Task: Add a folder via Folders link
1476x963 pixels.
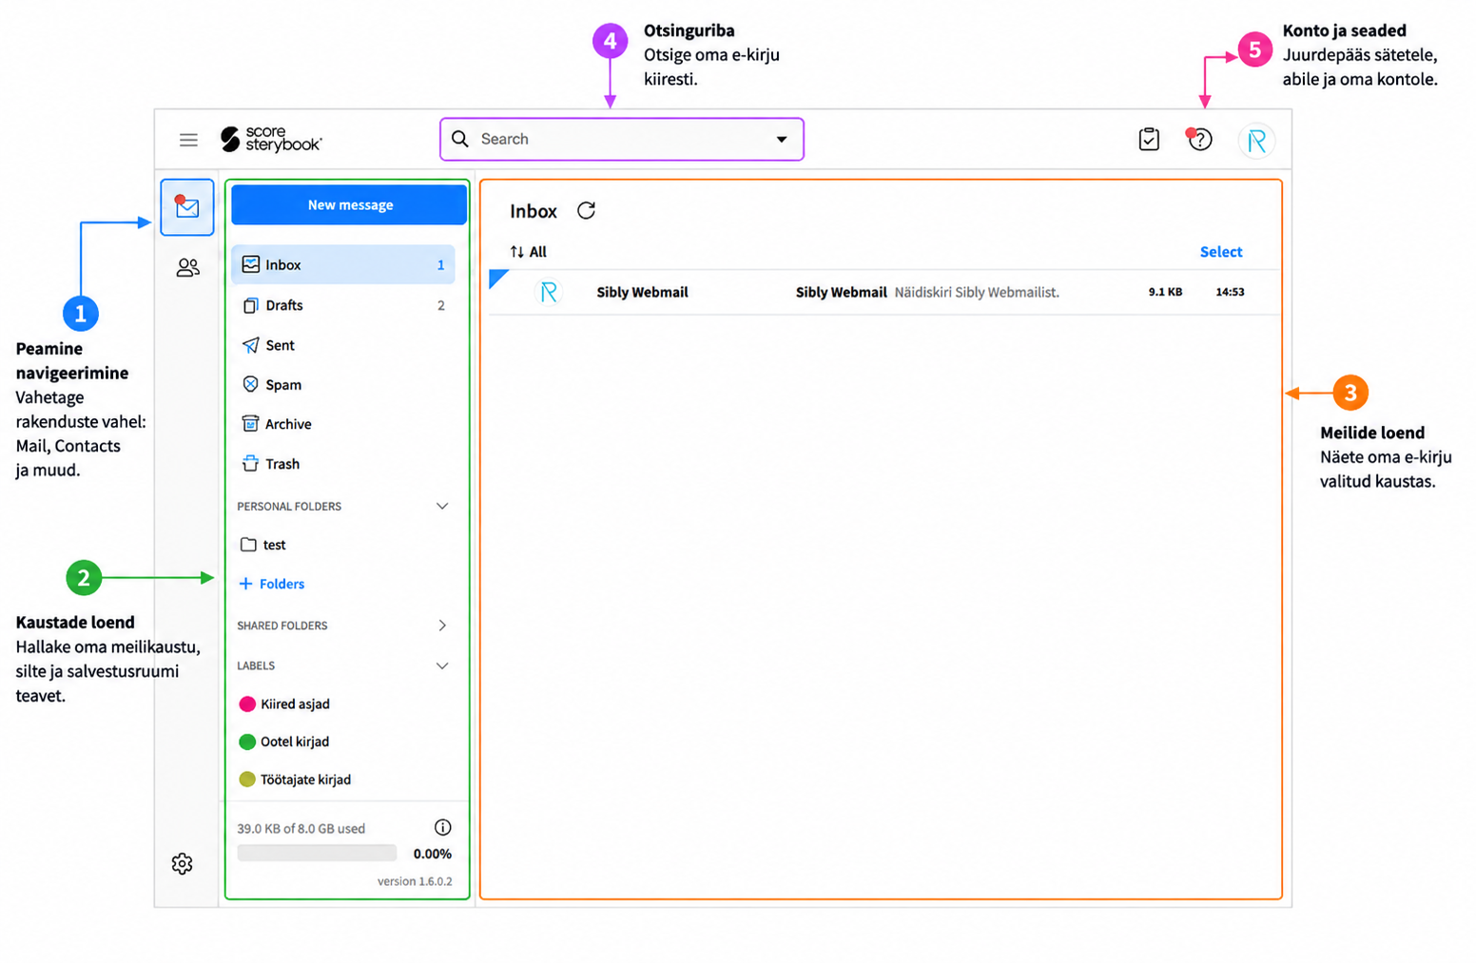Action: pyautogui.click(x=272, y=584)
